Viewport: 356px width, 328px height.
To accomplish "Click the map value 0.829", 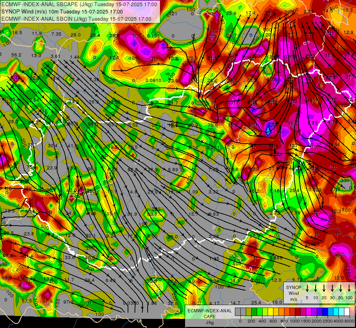I will pos(315,190).
